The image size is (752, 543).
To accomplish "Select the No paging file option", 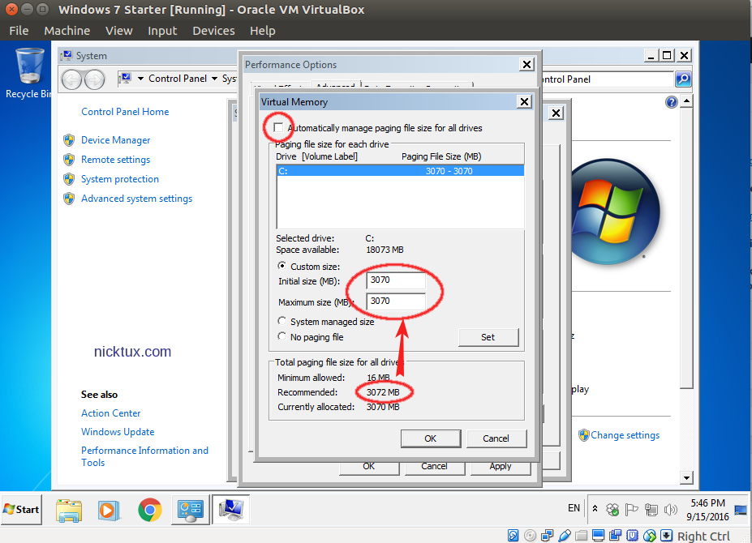I will coord(282,336).
